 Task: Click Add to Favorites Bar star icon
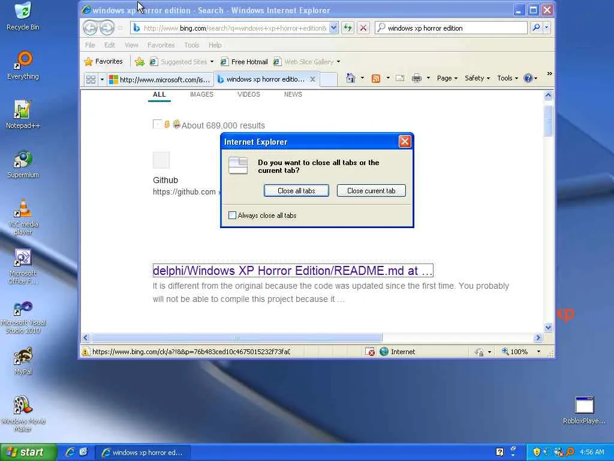pyautogui.click(x=139, y=62)
